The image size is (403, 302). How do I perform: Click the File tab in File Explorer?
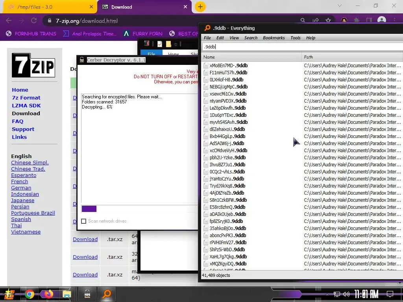coord(152,53)
